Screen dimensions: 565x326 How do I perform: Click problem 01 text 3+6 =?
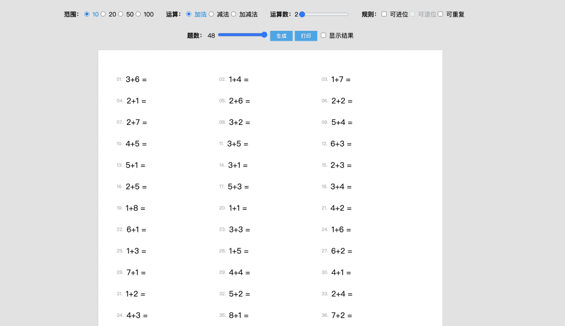click(x=136, y=79)
